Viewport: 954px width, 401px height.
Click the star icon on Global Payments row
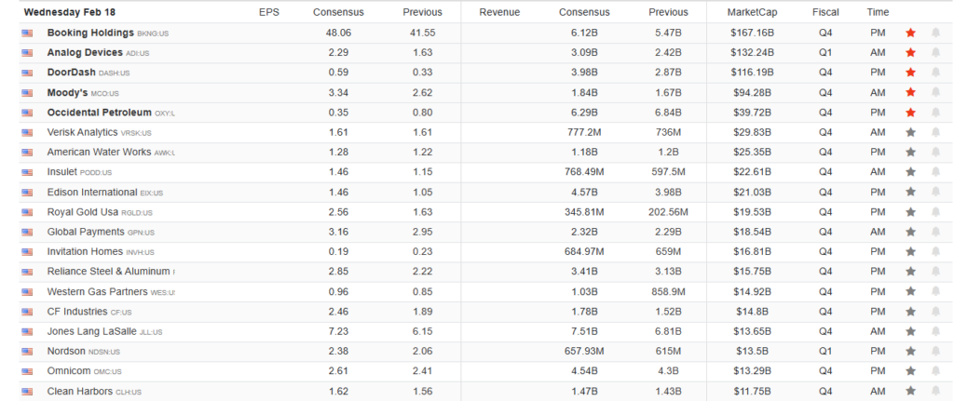tap(910, 232)
